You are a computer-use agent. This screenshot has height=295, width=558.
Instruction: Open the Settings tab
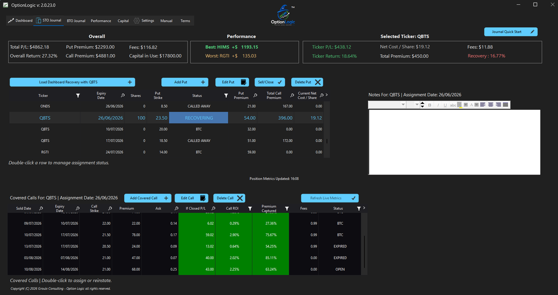coord(144,21)
